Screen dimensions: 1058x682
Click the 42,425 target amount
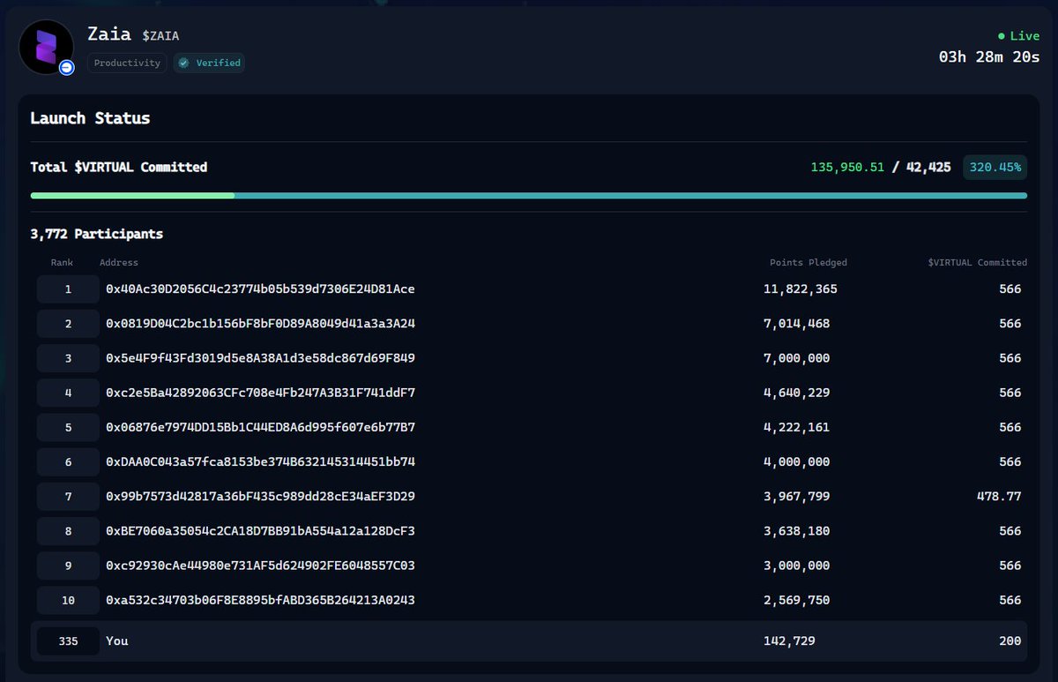[928, 167]
